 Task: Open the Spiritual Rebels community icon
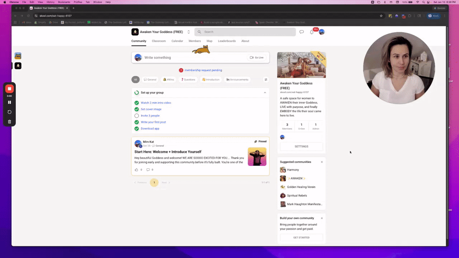point(283,195)
